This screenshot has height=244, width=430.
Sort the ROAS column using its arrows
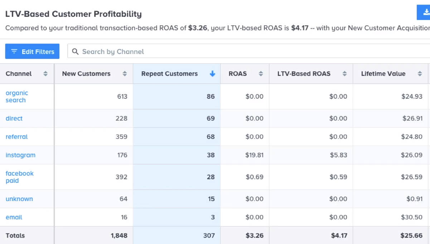pos(261,74)
